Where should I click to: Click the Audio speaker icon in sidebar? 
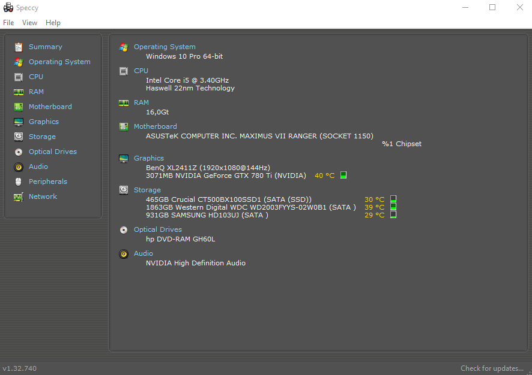19,167
